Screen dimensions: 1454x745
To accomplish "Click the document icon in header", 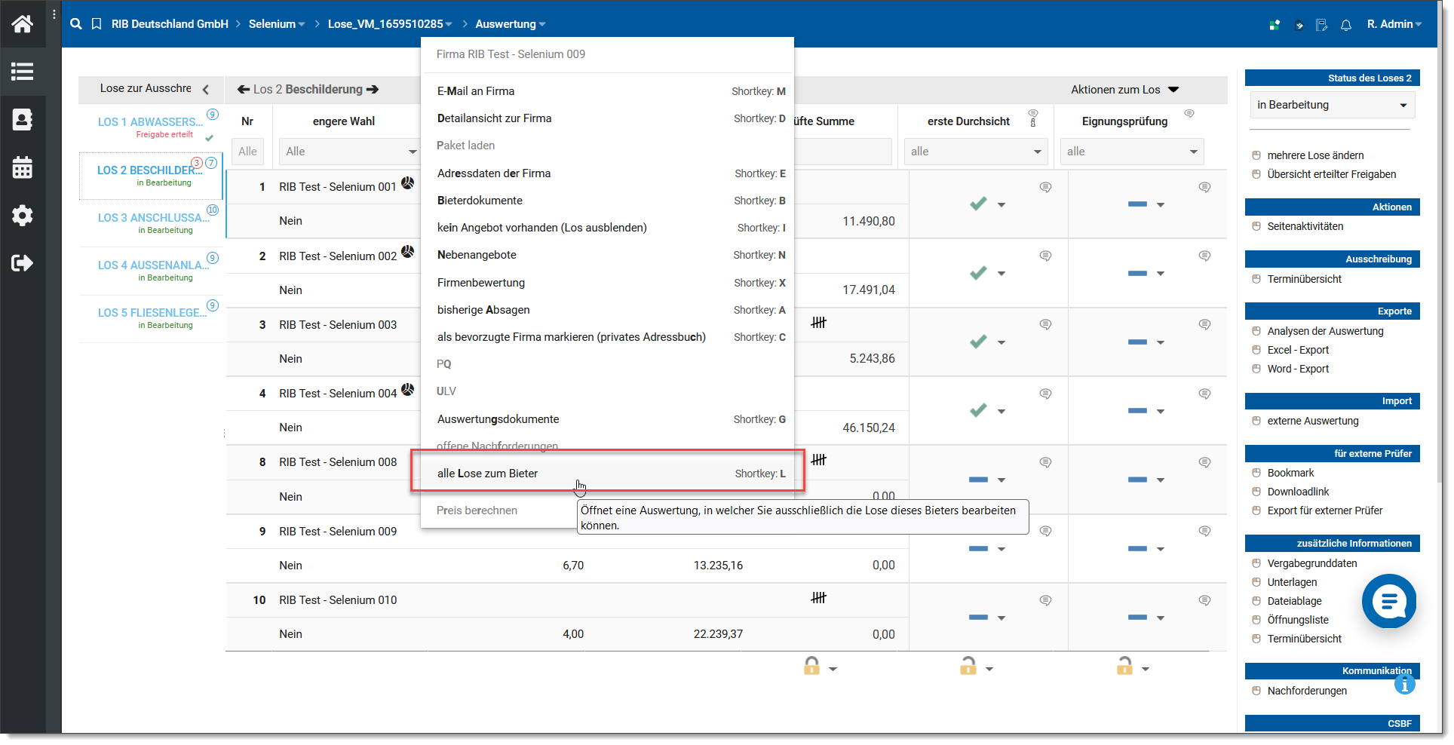I will pyautogui.click(x=1321, y=25).
